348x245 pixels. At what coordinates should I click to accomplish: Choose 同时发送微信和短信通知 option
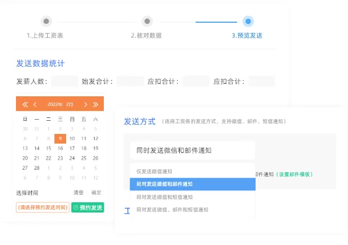(x=192, y=197)
